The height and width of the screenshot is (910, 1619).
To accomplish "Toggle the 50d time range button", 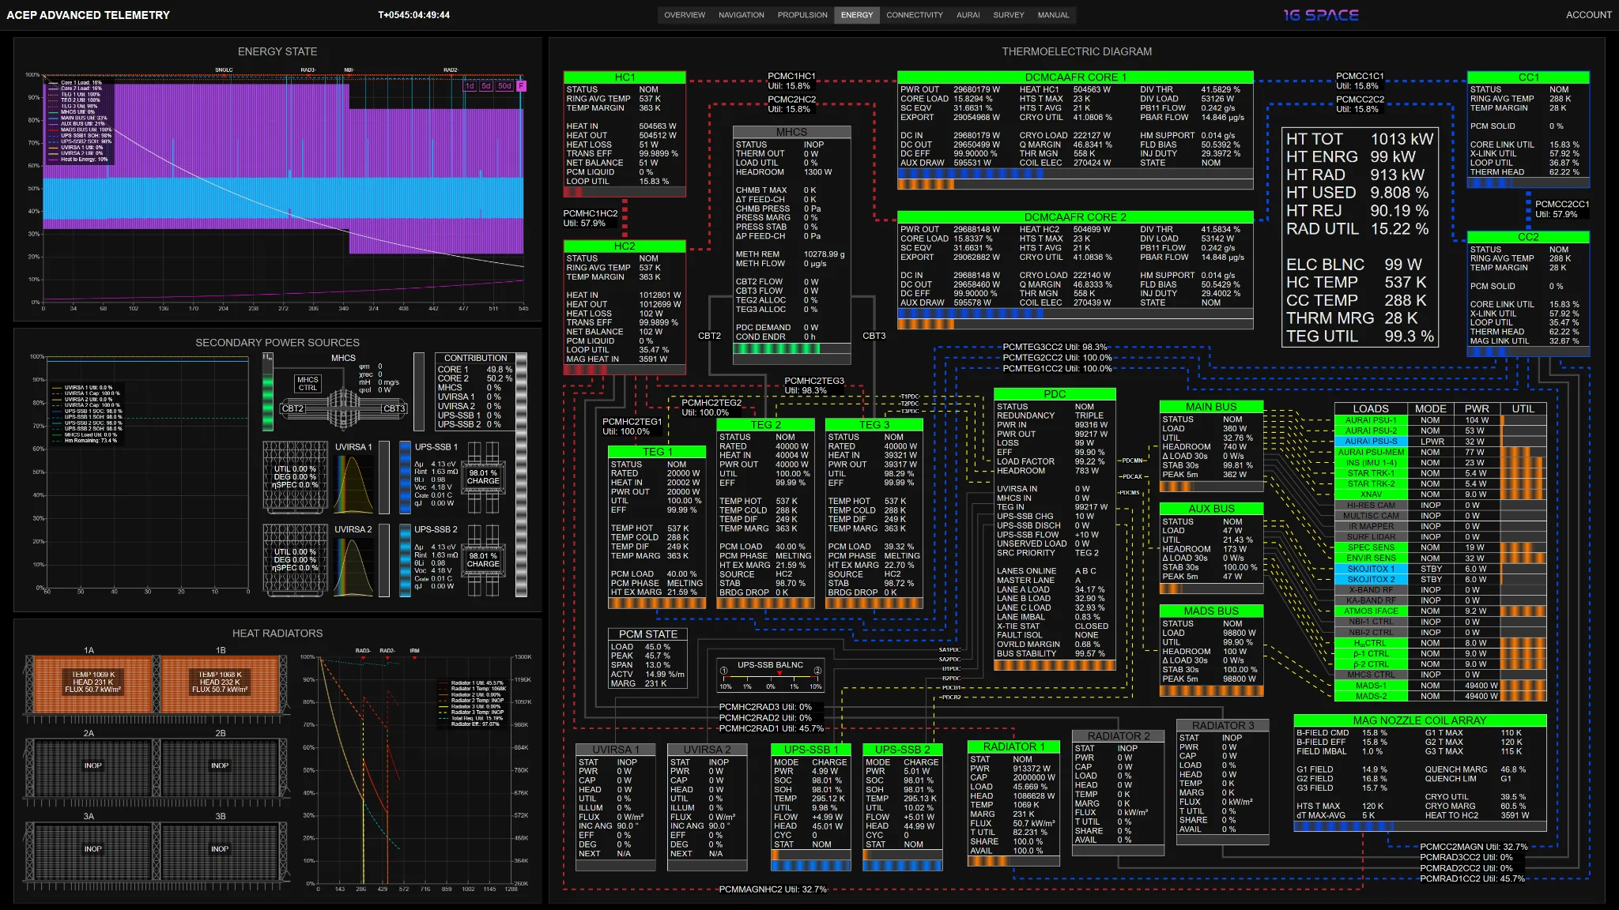I will coord(504,86).
